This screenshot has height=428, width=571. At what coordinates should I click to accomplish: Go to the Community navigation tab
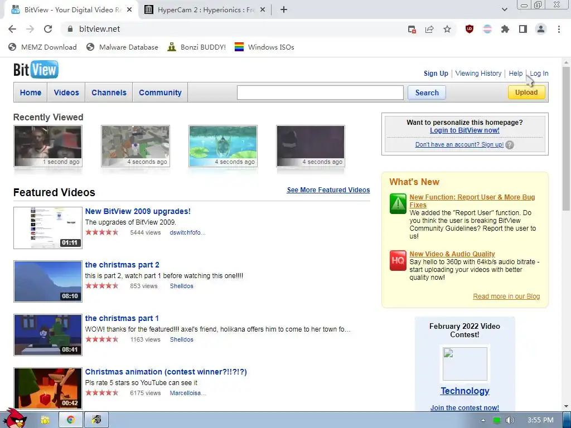coord(160,93)
